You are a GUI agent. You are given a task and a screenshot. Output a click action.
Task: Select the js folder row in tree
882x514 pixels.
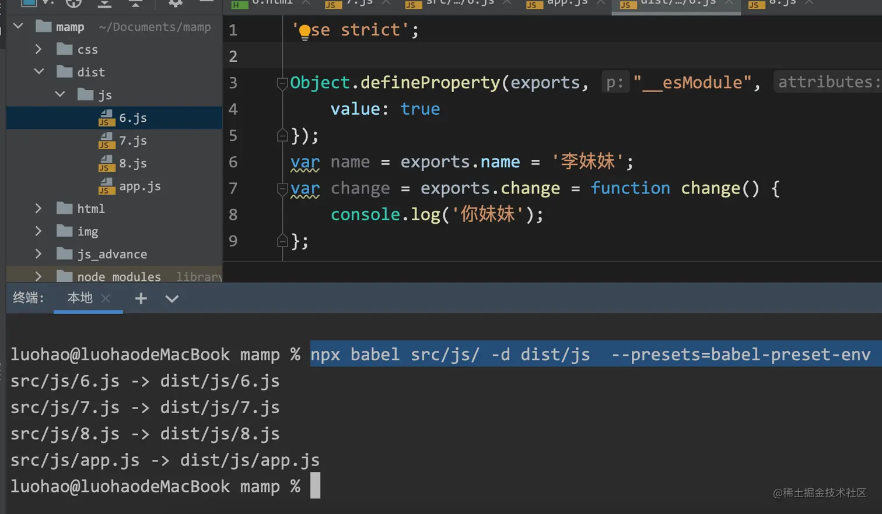(x=114, y=94)
